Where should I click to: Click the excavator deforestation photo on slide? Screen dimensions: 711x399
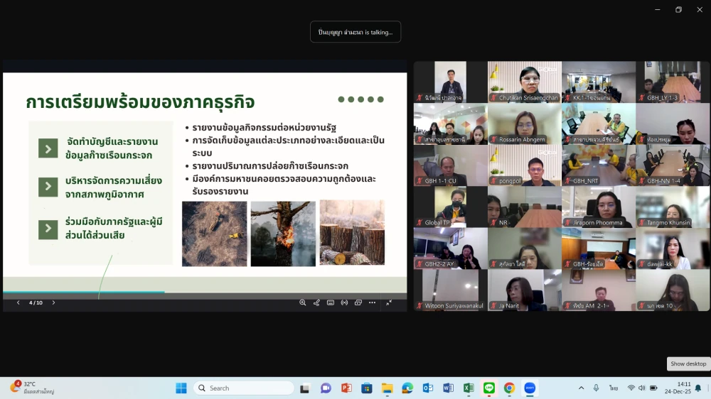[x=215, y=234]
